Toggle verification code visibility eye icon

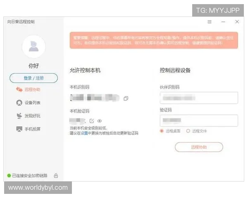point(100,121)
